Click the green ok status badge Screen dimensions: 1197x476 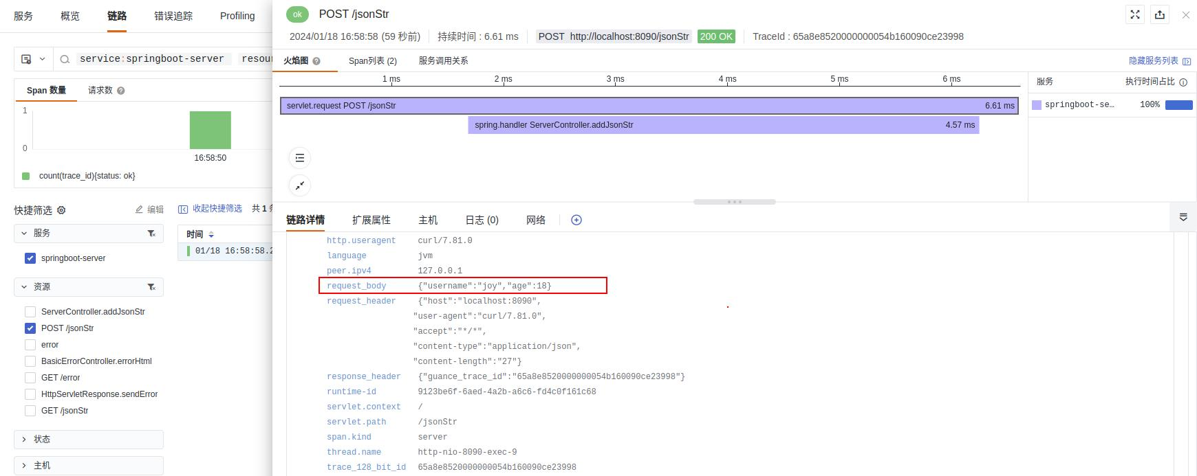pos(297,14)
